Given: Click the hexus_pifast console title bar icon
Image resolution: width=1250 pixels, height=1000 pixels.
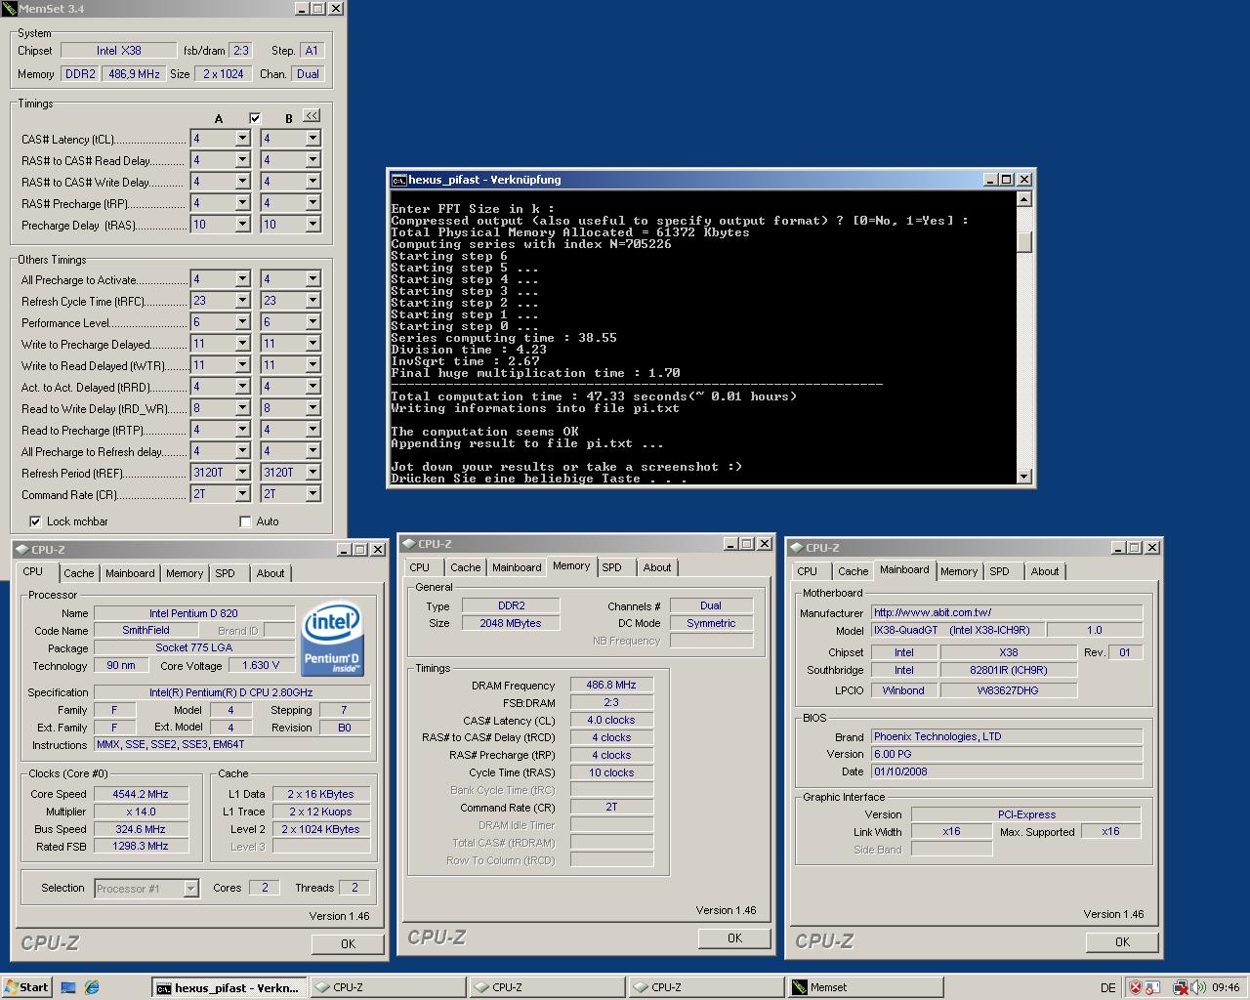Looking at the screenshot, I should 398,180.
